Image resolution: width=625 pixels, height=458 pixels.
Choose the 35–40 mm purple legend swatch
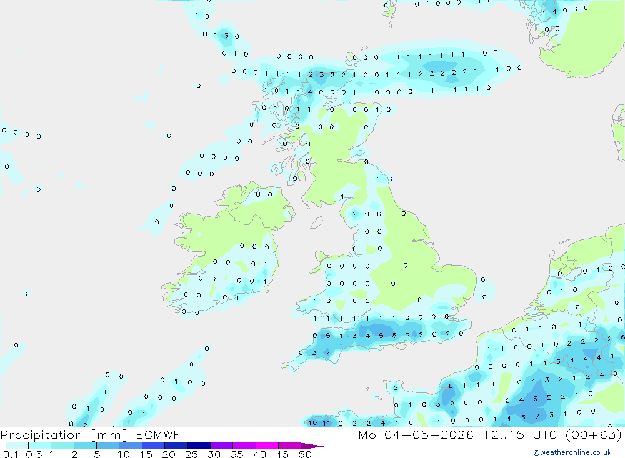coord(244,446)
